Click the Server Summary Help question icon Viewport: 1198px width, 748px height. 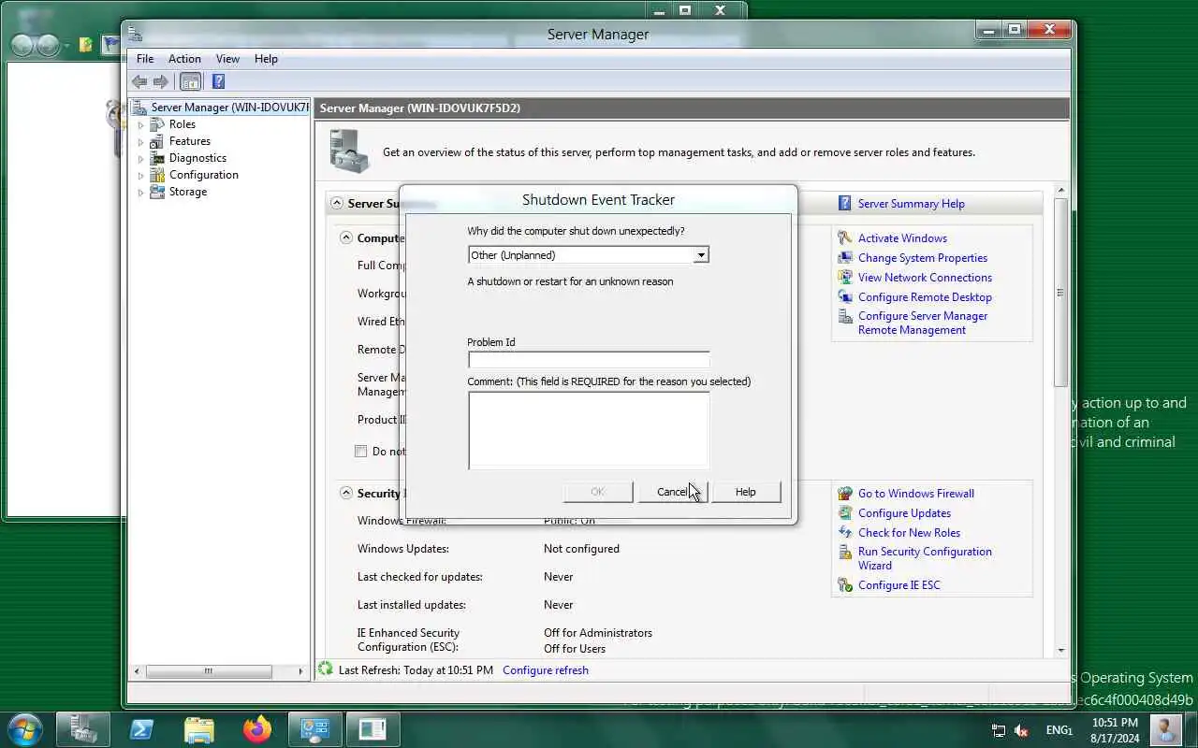845,203
